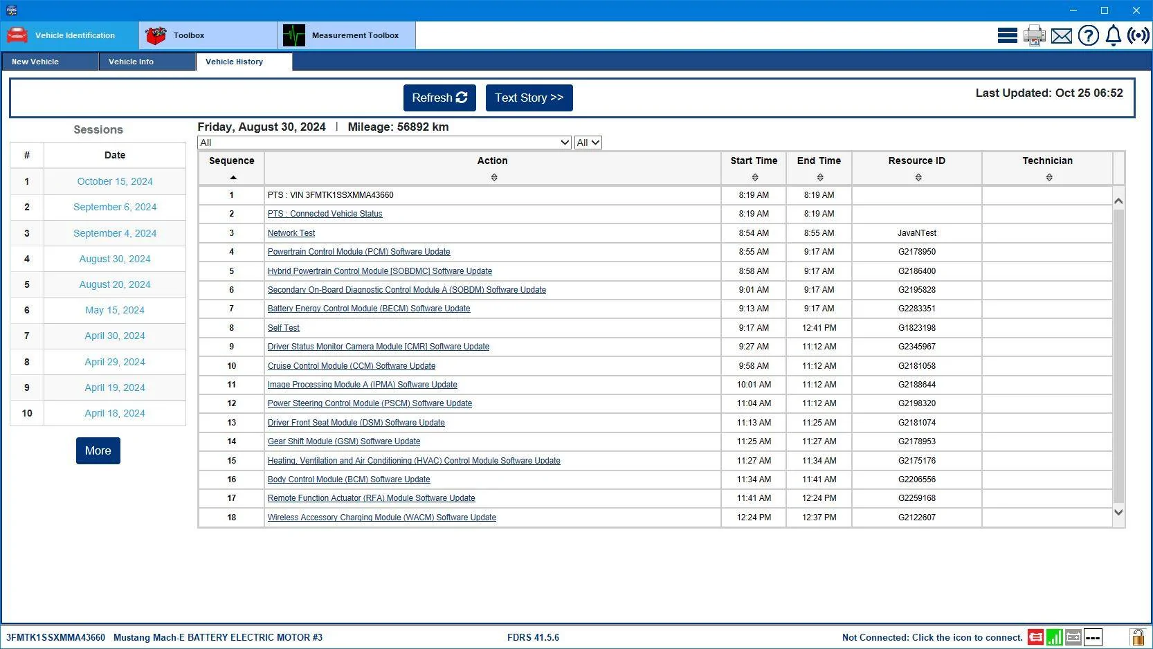The height and width of the screenshot is (649, 1153).
Task: Click the printer icon
Action: click(x=1034, y=35)
